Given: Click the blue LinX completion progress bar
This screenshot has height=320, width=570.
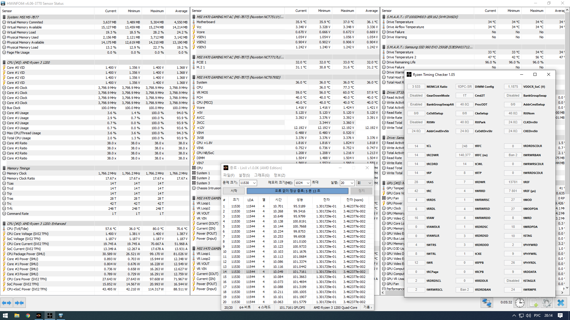Looking at the screenshot, I should pos(297,191).
